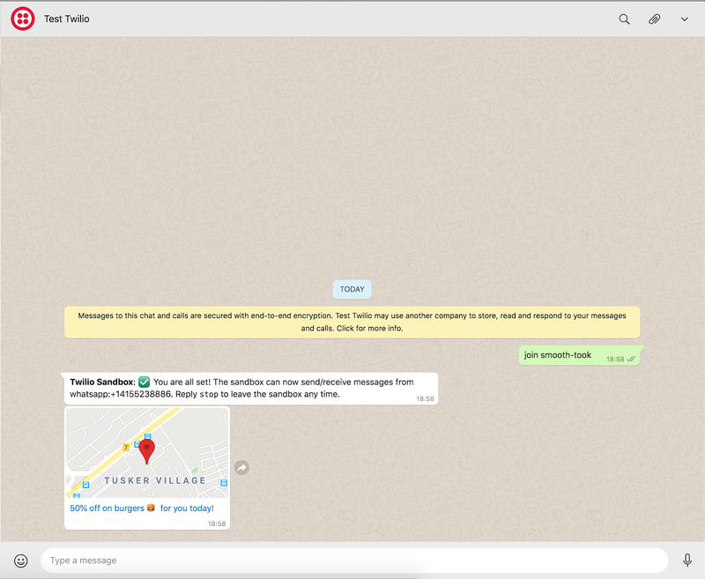Open the Tusker Village map preview
705x579 pixels.
tap(147, 452)
